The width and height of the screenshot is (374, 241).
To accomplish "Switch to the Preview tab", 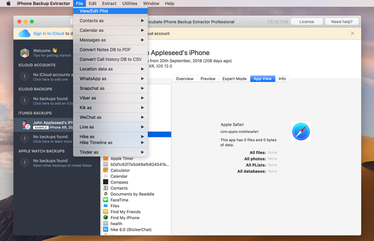I will pyautogui.click(x=208, y=78).
